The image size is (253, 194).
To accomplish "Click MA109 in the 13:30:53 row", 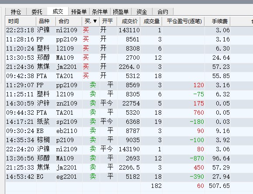I will pyautogui.click(x=65, y=58).
